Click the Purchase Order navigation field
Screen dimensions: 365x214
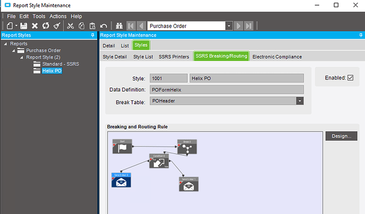(186, 26)
